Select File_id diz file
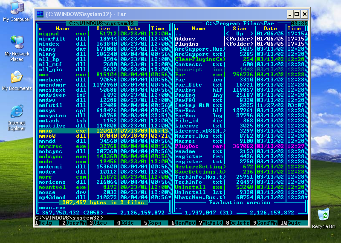This screenshot has height=243, width=341. [240, 121]
